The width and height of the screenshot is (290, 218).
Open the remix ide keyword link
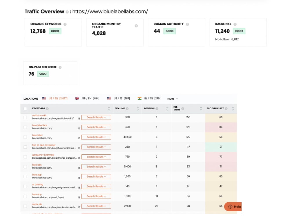pyautogui.click(x=37, y=204)
